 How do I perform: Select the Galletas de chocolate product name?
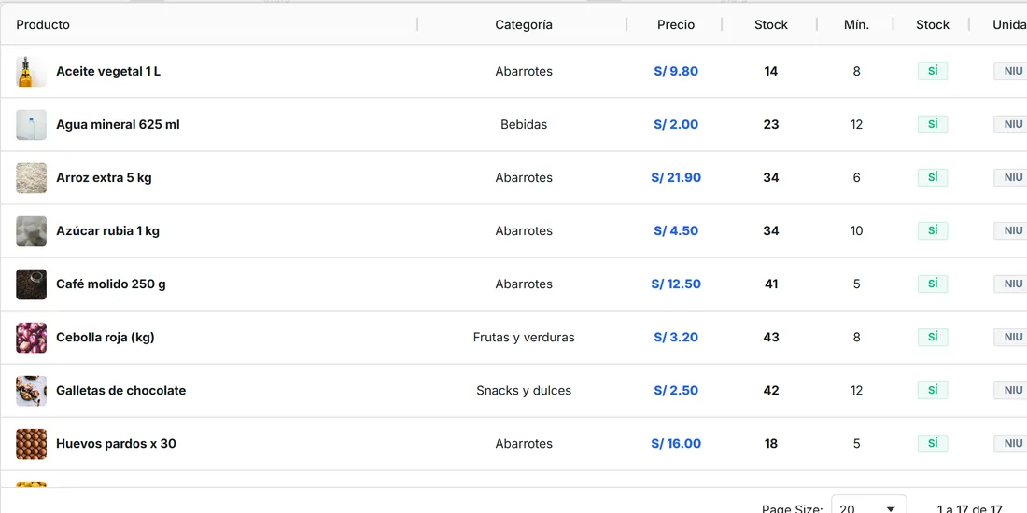(x=121, y=391)
